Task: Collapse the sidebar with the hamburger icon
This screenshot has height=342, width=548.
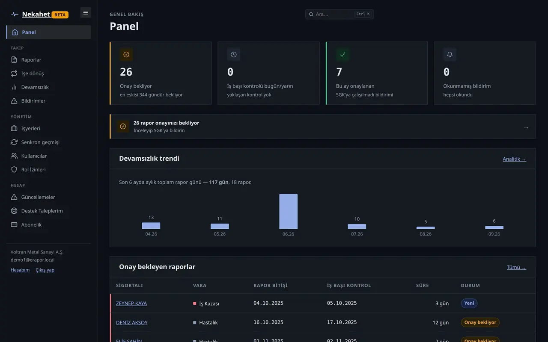Action: (x=86, y=13)
